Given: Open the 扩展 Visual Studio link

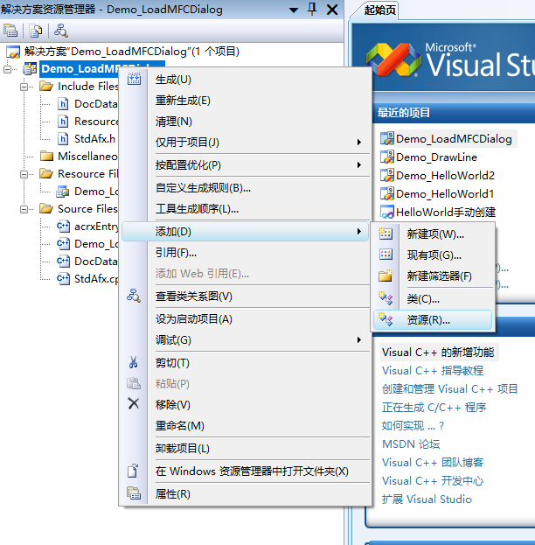Looking at the screenshot, I should (x=427, y=500).
